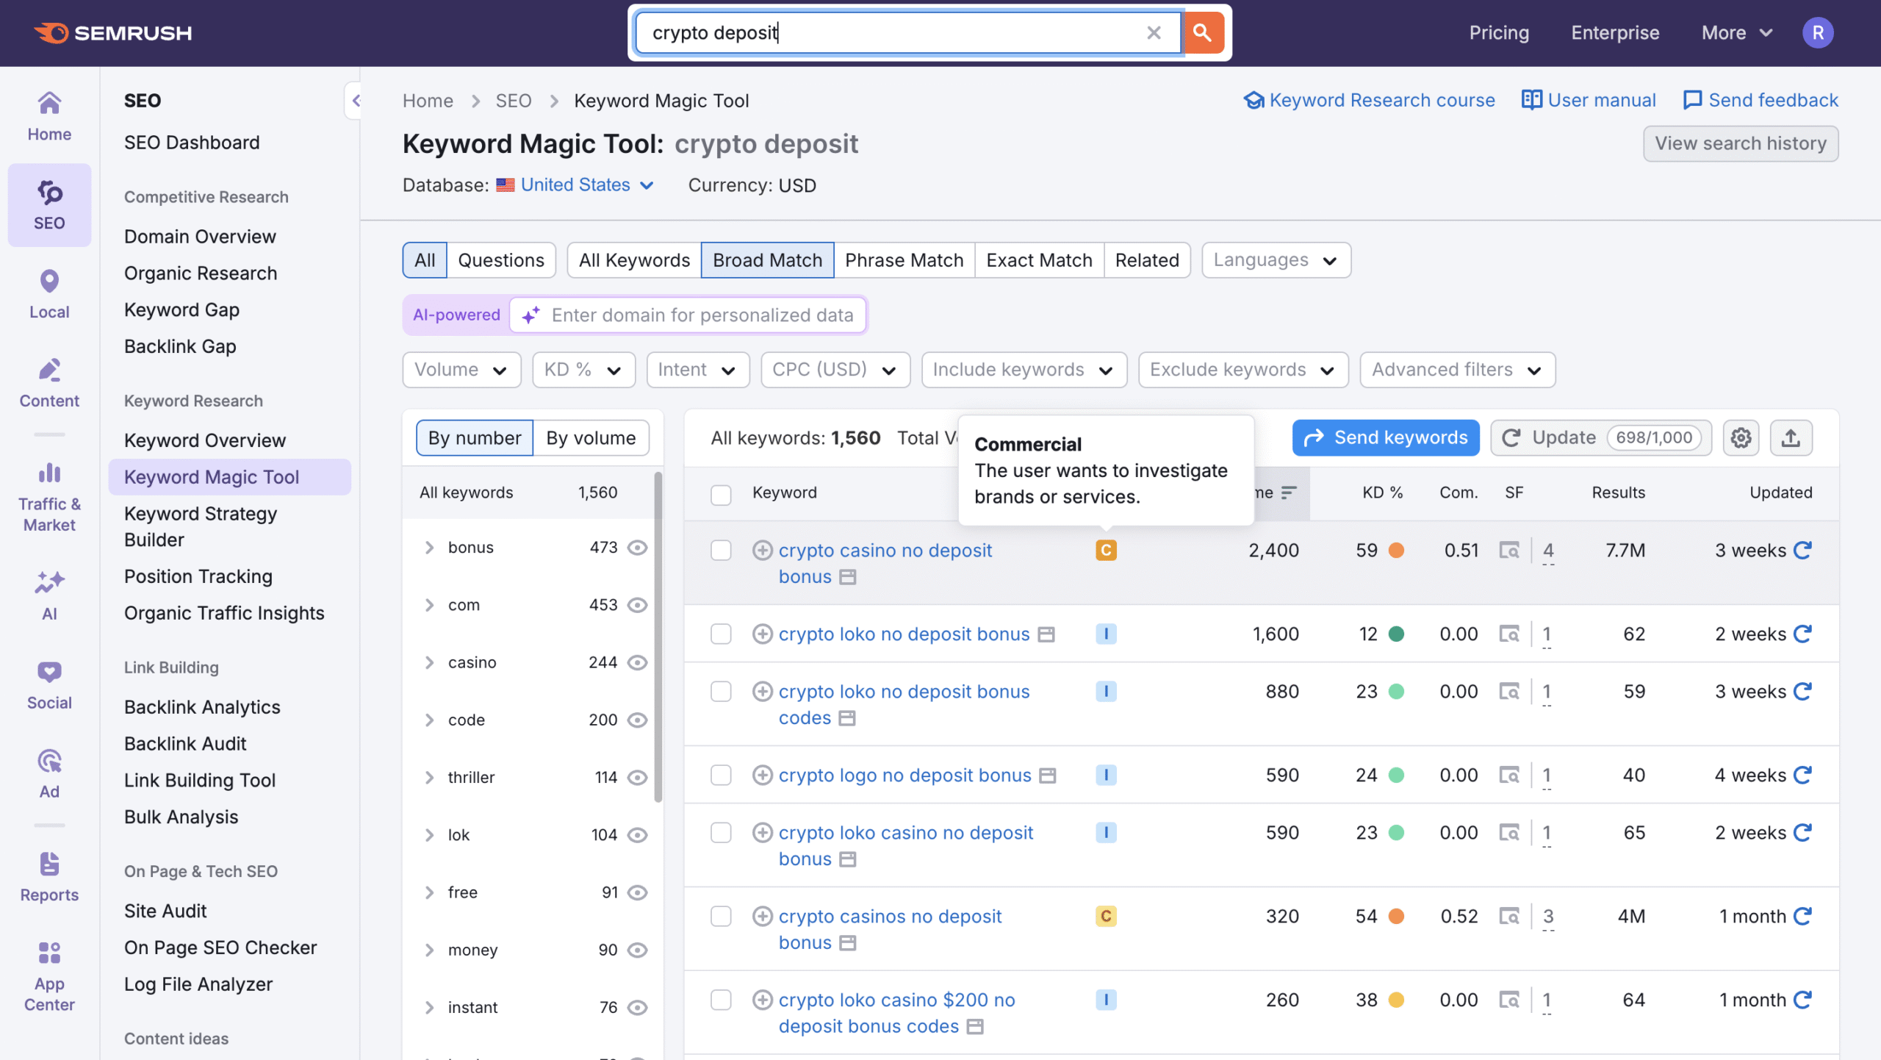
Task: Open Traffic & Market section
Action: click(x=49, y=497)
